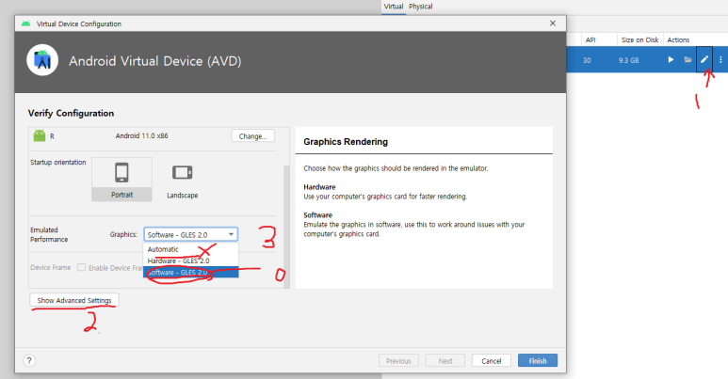Click the configuration panel vertical scrollbar
The width and height of the screenshot is (728, 379).
pyautogui.click(x=286, y=227)
